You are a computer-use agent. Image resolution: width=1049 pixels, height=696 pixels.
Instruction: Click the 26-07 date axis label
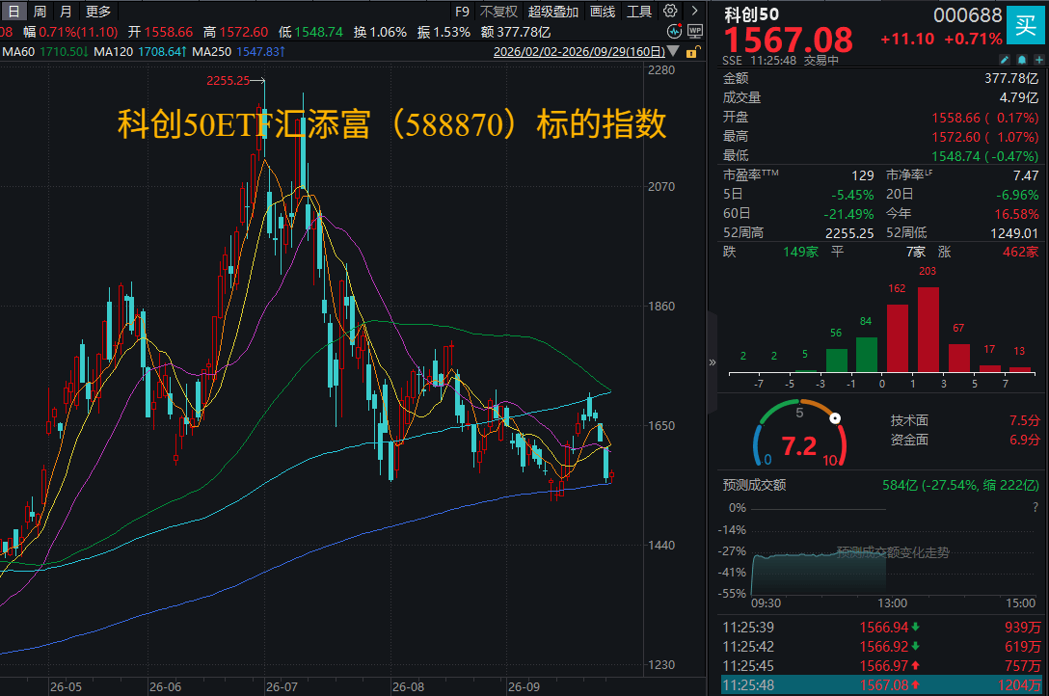click(x=281, y=686)
